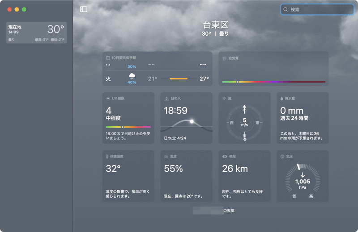Select the 40% precipitation value
358x232 pixels.
tap(132, 82)
